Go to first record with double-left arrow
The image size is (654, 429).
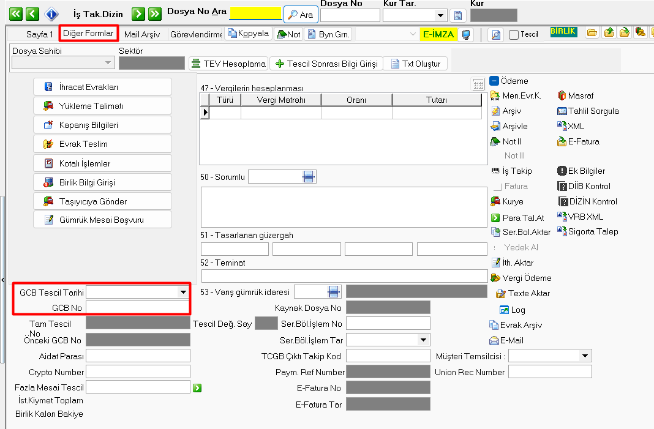coord(15,13)
